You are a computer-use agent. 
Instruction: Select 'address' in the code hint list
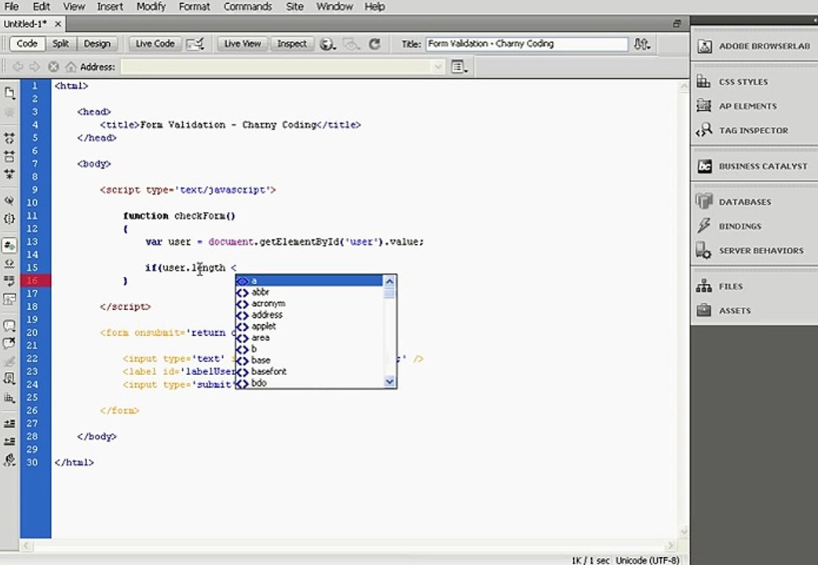309,315
